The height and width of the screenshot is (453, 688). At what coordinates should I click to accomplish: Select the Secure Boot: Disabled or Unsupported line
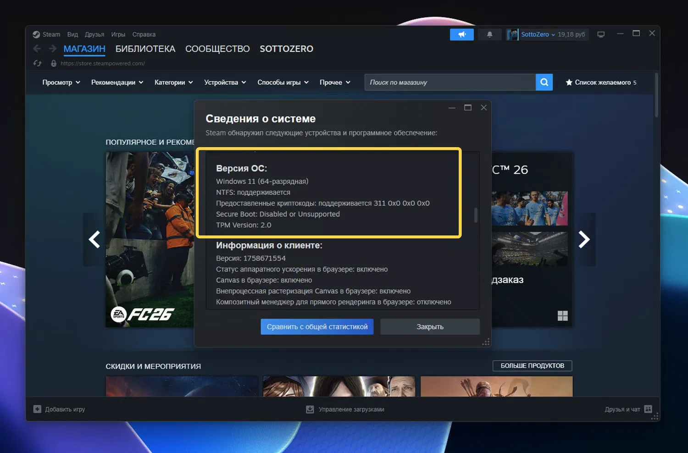[x=278, y=214]
